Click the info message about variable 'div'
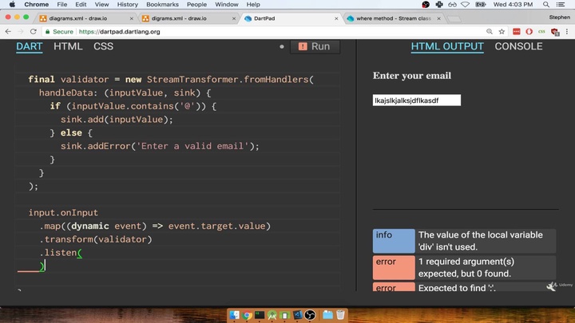Viewport: 575px width, 323px height. coord(486,241)
